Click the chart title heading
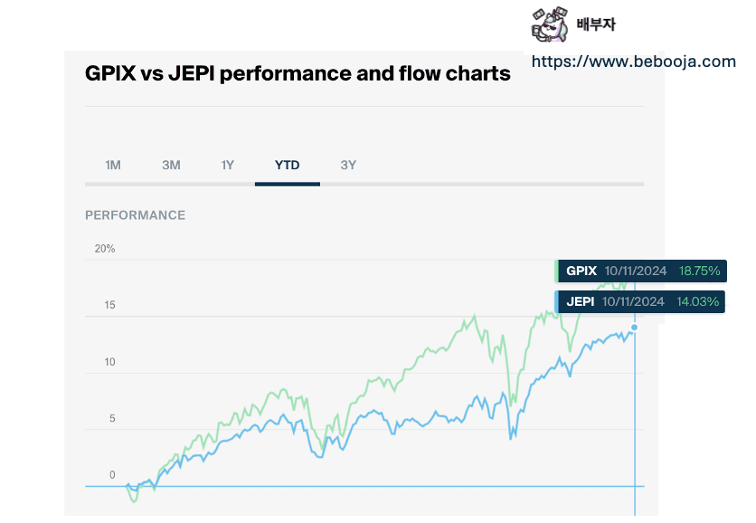 click(x=298, y=73)
